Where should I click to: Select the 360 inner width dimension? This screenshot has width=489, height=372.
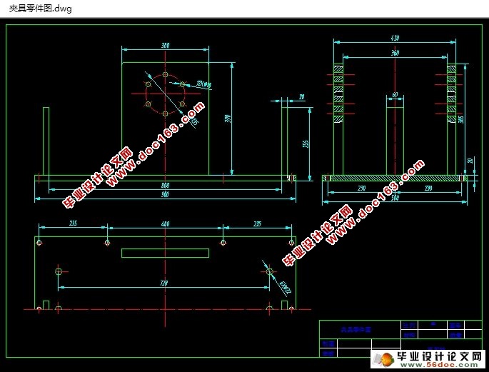pyautogui.click(x=395, y=53)
